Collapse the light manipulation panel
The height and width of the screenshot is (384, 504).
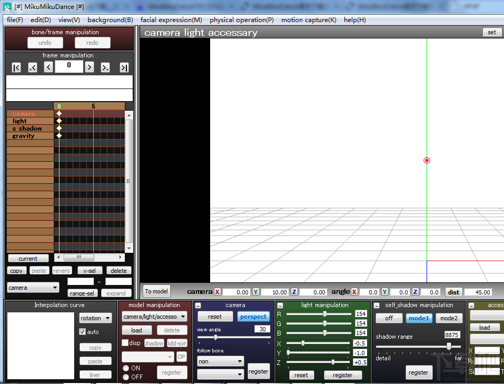click(x=280, y=306)
